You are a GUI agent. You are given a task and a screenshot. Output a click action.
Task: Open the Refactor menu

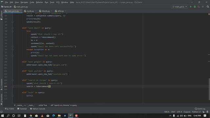(x=39, y=2)
